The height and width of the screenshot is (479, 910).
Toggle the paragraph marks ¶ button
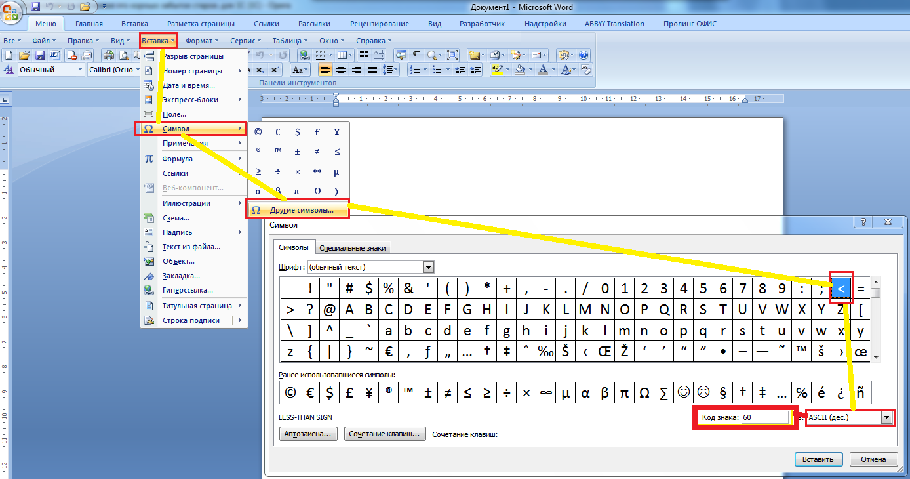click(x=416, y=55)
